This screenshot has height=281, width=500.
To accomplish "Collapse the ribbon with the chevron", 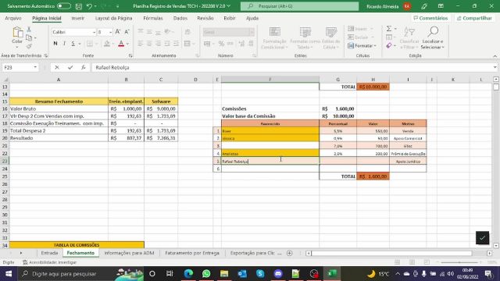I will click(x=495, y=56).
